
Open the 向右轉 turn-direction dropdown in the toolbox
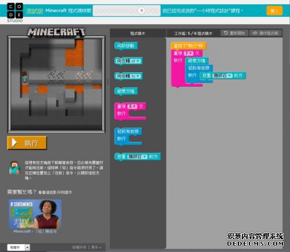coord(136,76)
